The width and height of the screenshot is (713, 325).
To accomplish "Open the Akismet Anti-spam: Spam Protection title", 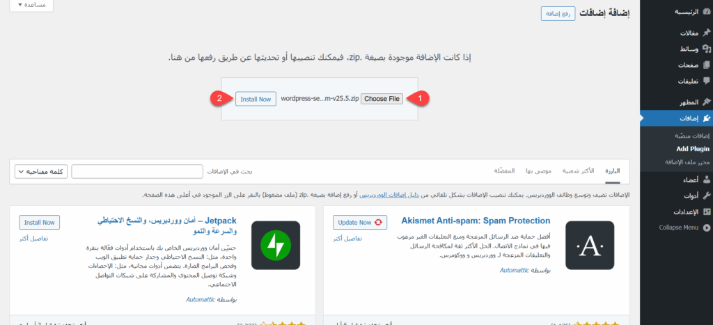I will [476, 221].
